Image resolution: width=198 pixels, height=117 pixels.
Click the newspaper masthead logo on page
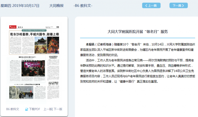tap(13, 27)
